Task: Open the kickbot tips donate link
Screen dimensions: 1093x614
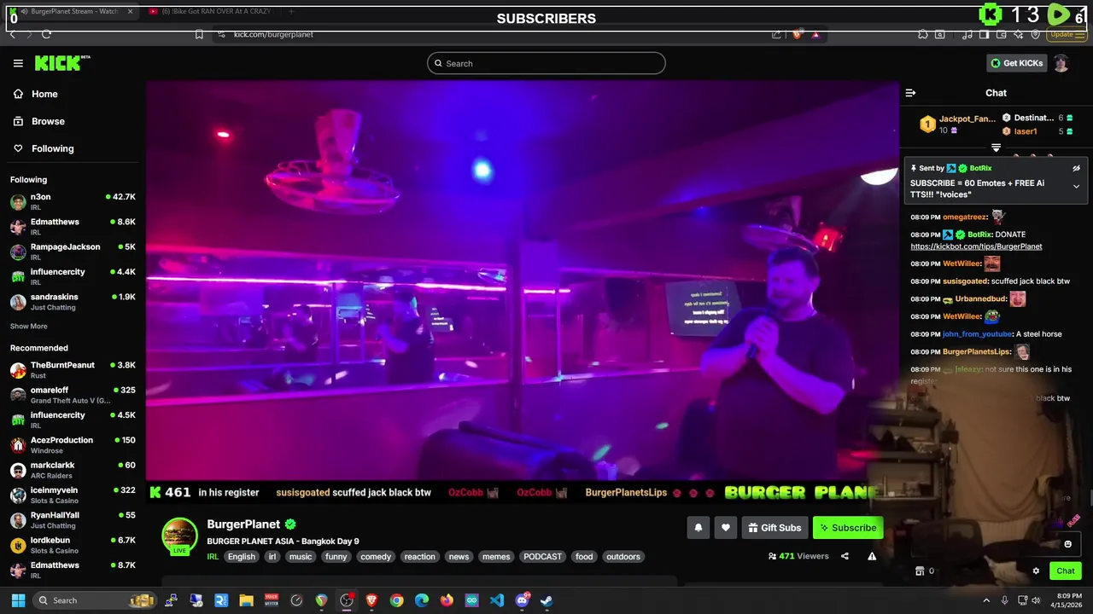Action: (x=976, y=246)
